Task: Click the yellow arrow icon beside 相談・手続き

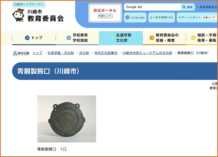Action: (x=193, y=38)
